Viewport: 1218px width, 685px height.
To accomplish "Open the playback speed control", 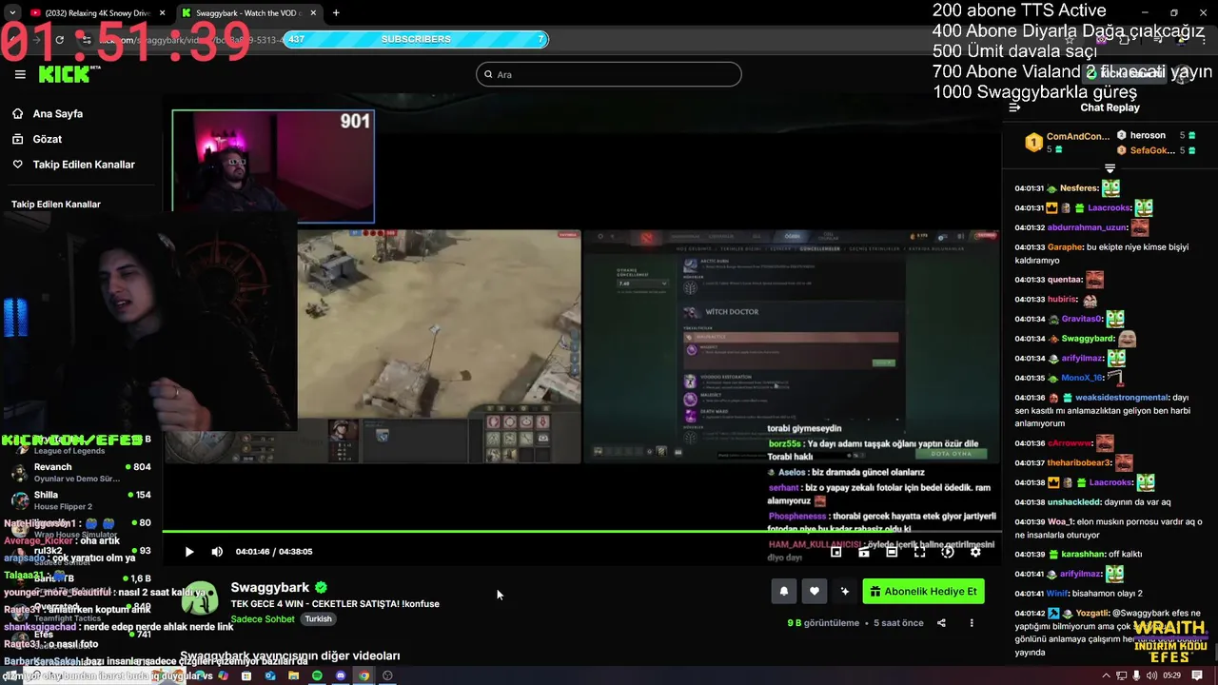I will 948,552.
